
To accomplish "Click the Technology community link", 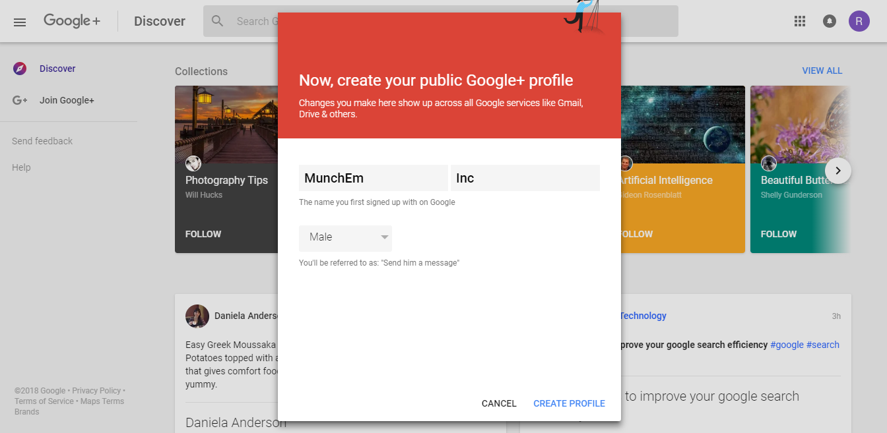I will (x=643, y=316).
